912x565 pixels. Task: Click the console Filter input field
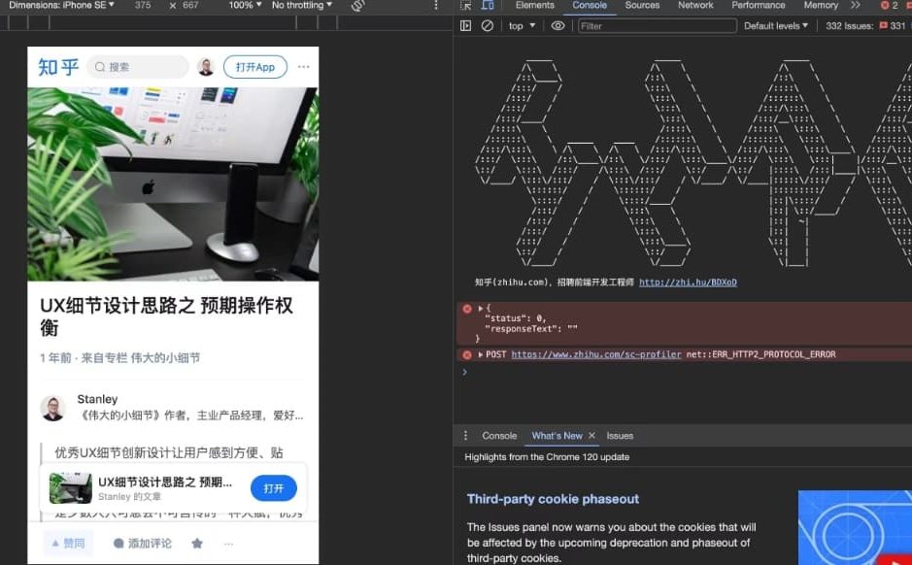click(x=658, y=25)
